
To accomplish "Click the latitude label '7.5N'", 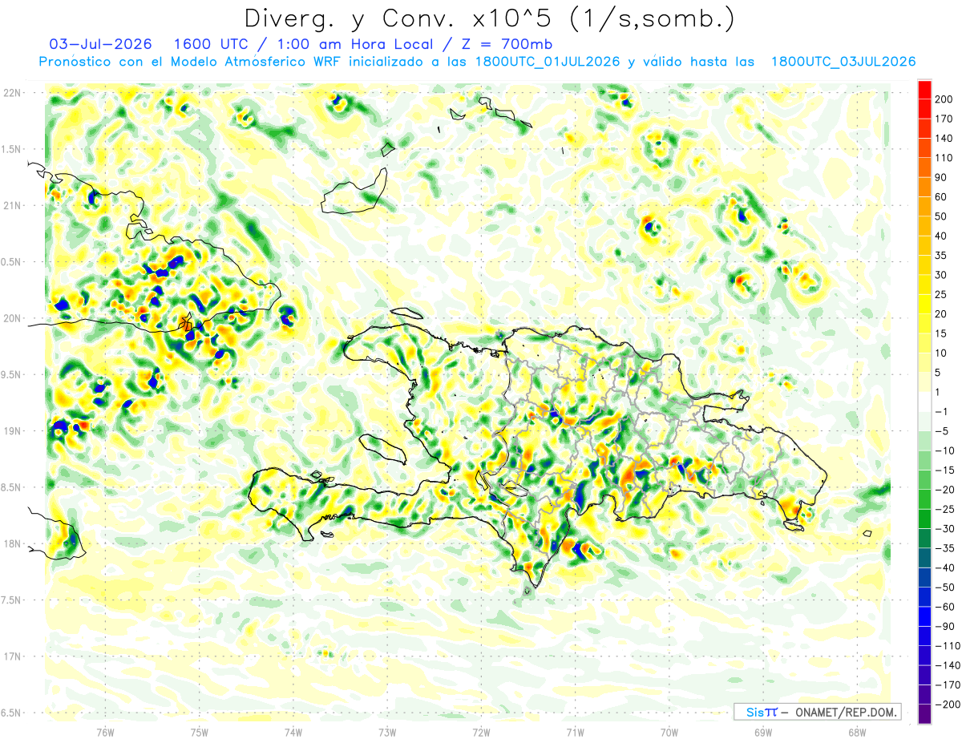I will [x=11, y=600].
